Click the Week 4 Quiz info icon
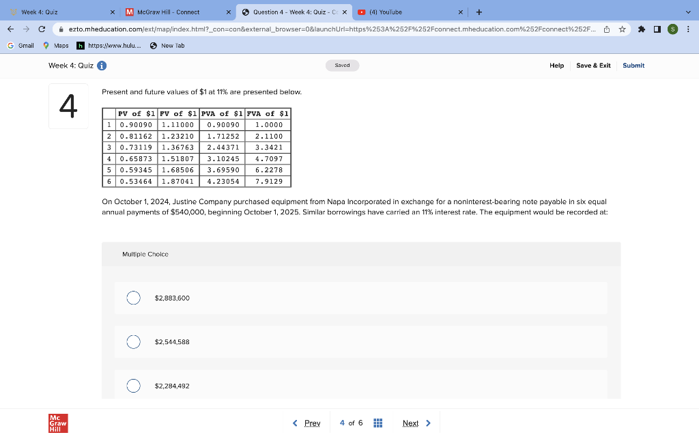This screenshot has width=699, height=437. 102,66
